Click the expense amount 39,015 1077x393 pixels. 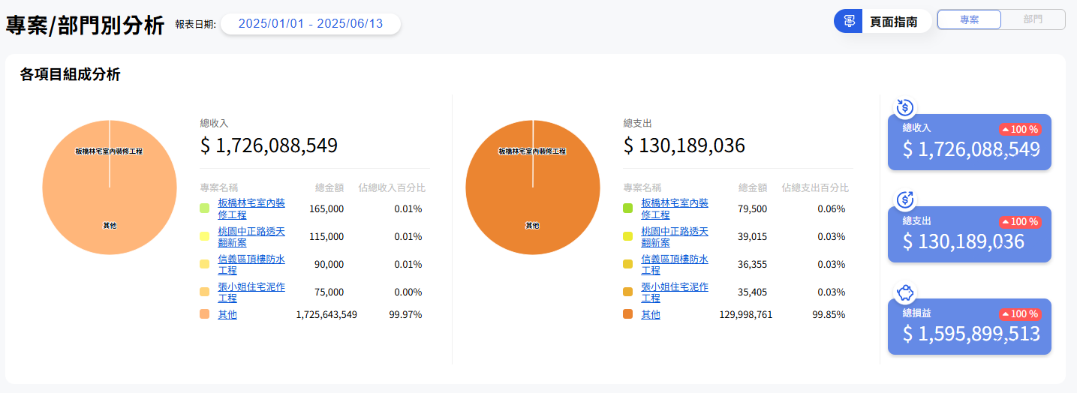[752, 236]
